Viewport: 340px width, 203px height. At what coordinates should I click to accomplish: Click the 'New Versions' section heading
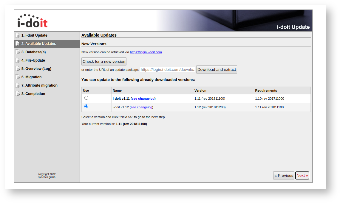pyautogui.click(x=94, y=44)
